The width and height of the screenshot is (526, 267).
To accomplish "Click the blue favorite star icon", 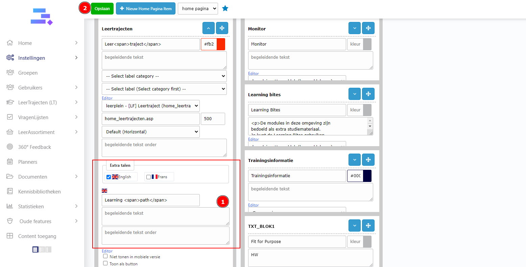I will [x=225, y=8].
